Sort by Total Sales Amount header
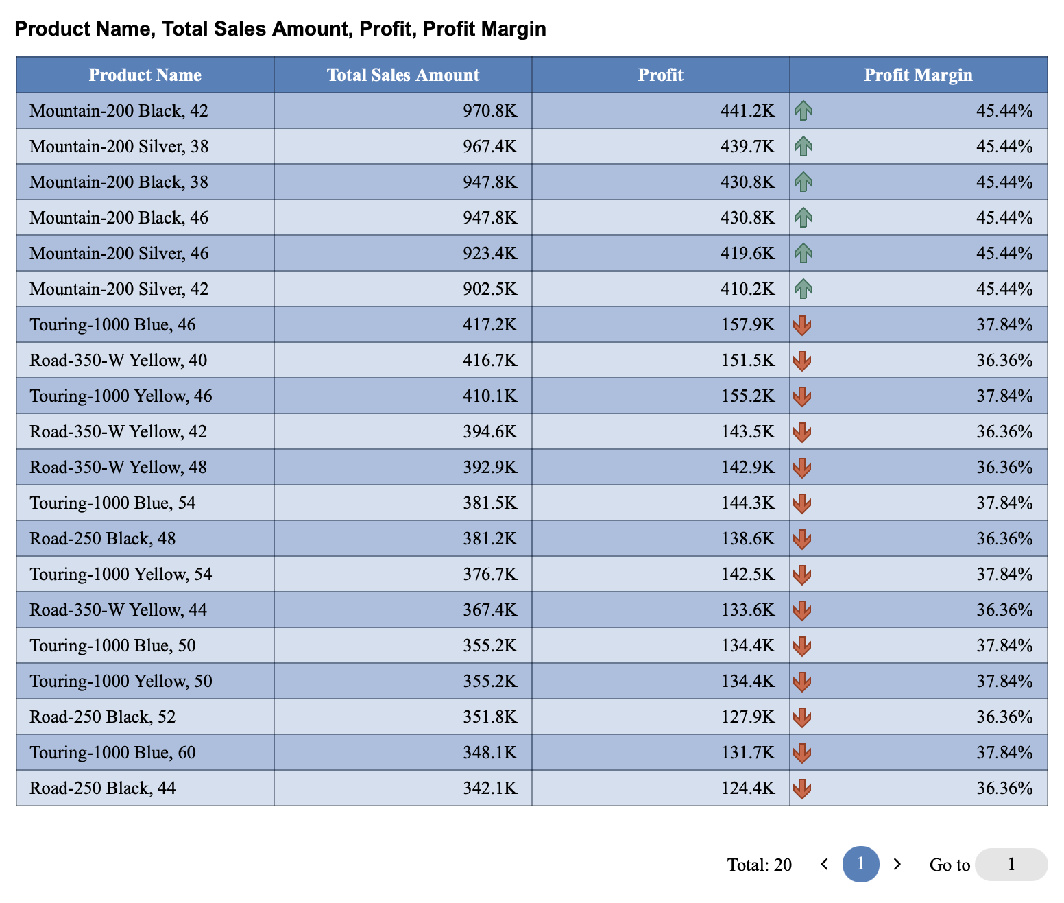Screen dimensions: 1064x903 click(403, 75)
